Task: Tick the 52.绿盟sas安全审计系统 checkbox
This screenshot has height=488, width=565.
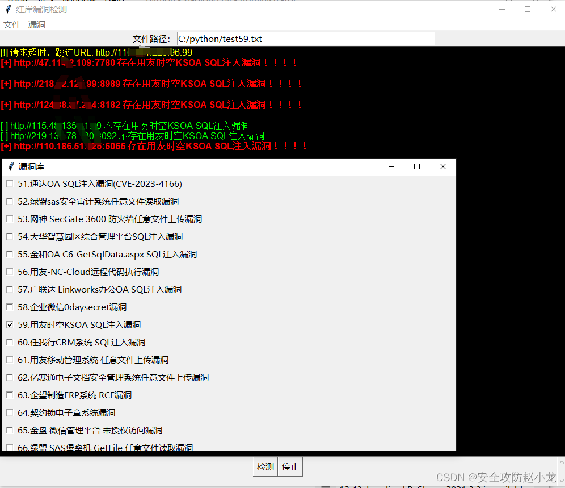Action: [x=10, y=202]
